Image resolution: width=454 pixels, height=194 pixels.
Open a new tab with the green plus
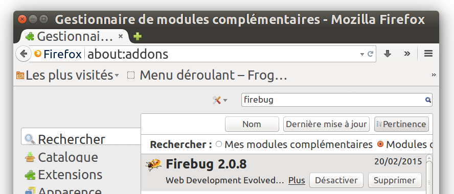point(138,36)
